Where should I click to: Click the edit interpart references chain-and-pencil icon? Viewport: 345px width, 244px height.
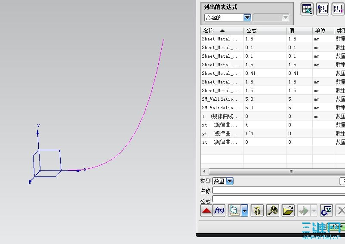coord(273,210)
